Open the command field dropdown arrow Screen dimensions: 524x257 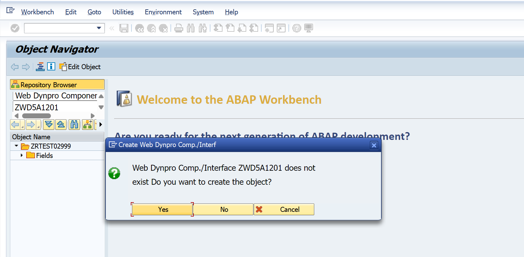99,28
